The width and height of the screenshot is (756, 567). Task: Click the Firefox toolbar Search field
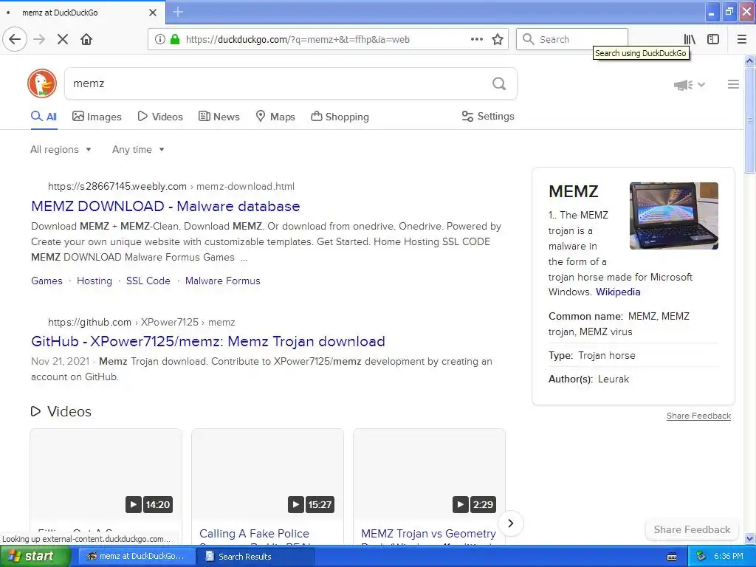coord(572,40)
